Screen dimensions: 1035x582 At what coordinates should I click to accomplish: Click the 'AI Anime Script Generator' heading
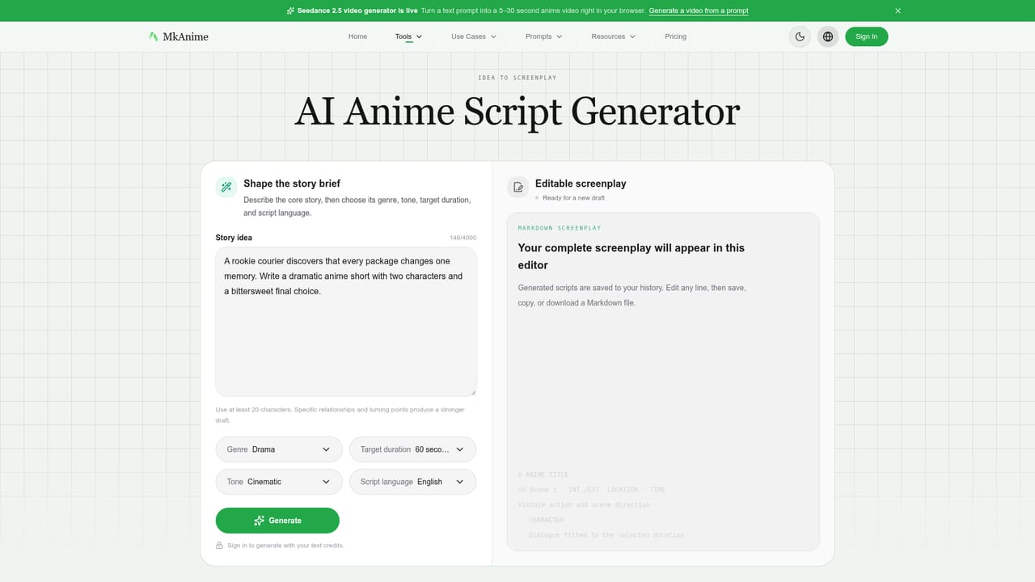tap(517, 112)
